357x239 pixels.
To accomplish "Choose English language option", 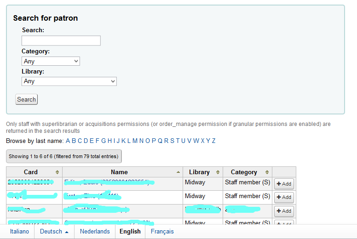I will click(x=130, y=232).
